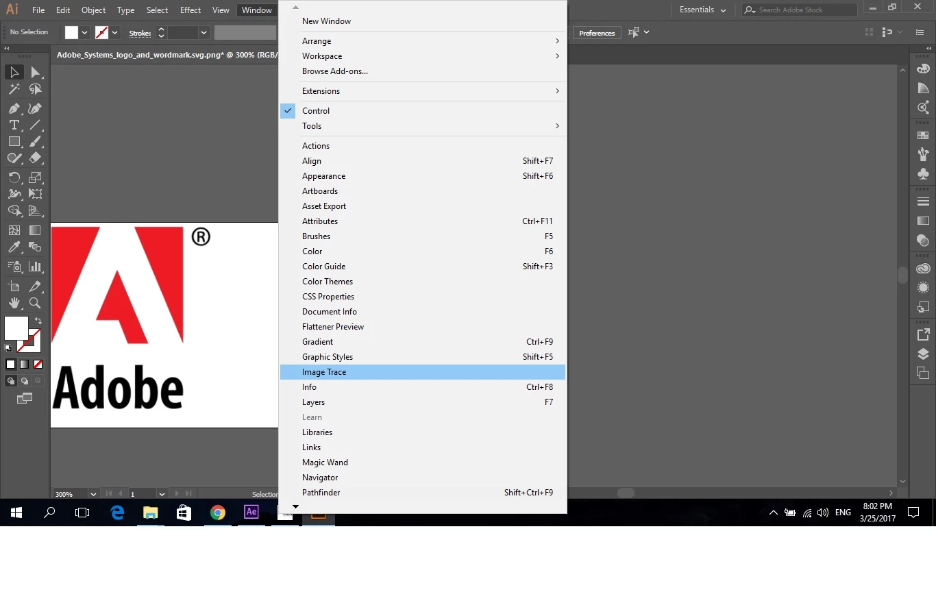Select the Gradient tool
The height and width of the screenshot is (603, 936).
[x=35, y=230]
